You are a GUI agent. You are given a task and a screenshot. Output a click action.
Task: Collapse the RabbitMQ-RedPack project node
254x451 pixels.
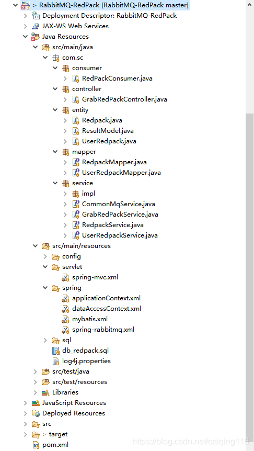(16, 5)
